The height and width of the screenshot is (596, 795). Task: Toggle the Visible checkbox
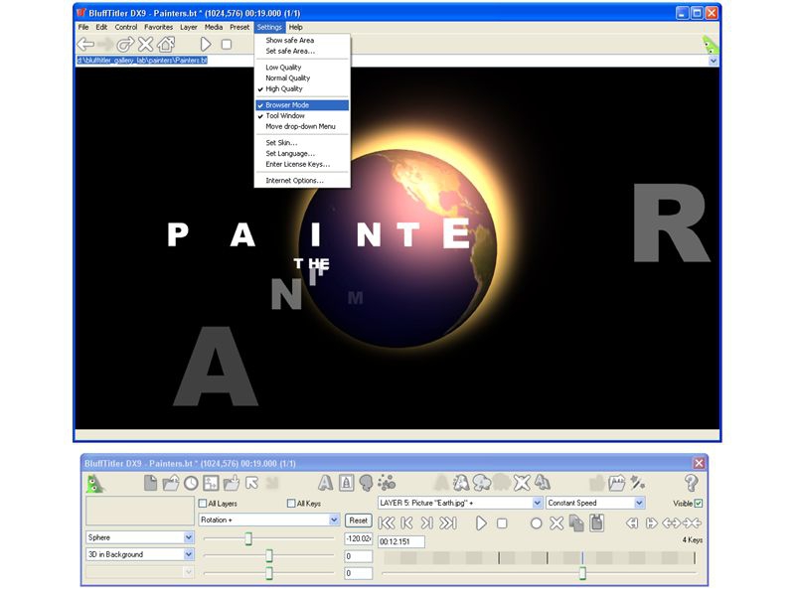click(699, 504)
